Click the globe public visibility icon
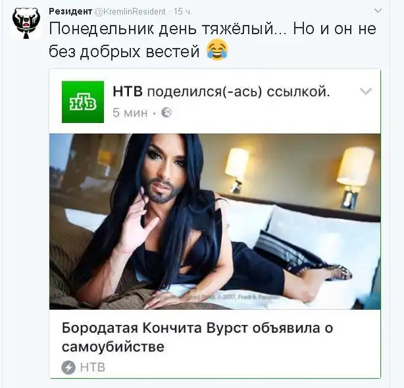The height and width of the screenshot is (388, 404). click(x=166, y=112)
